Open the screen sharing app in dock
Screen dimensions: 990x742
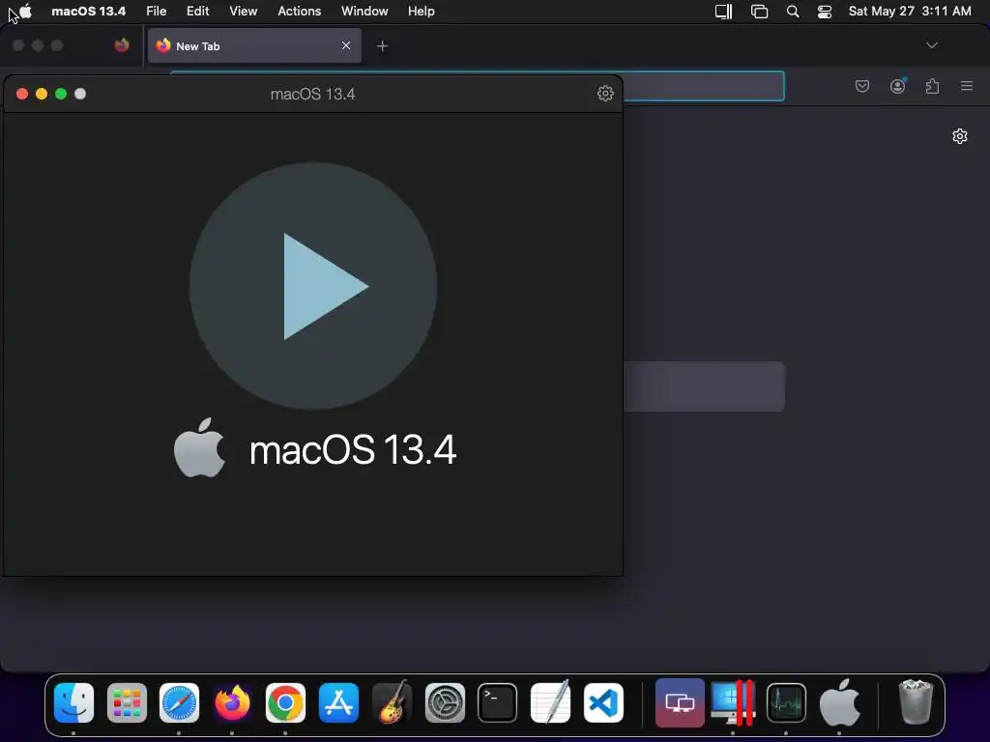pyautogui.click(x=680, y=703)
